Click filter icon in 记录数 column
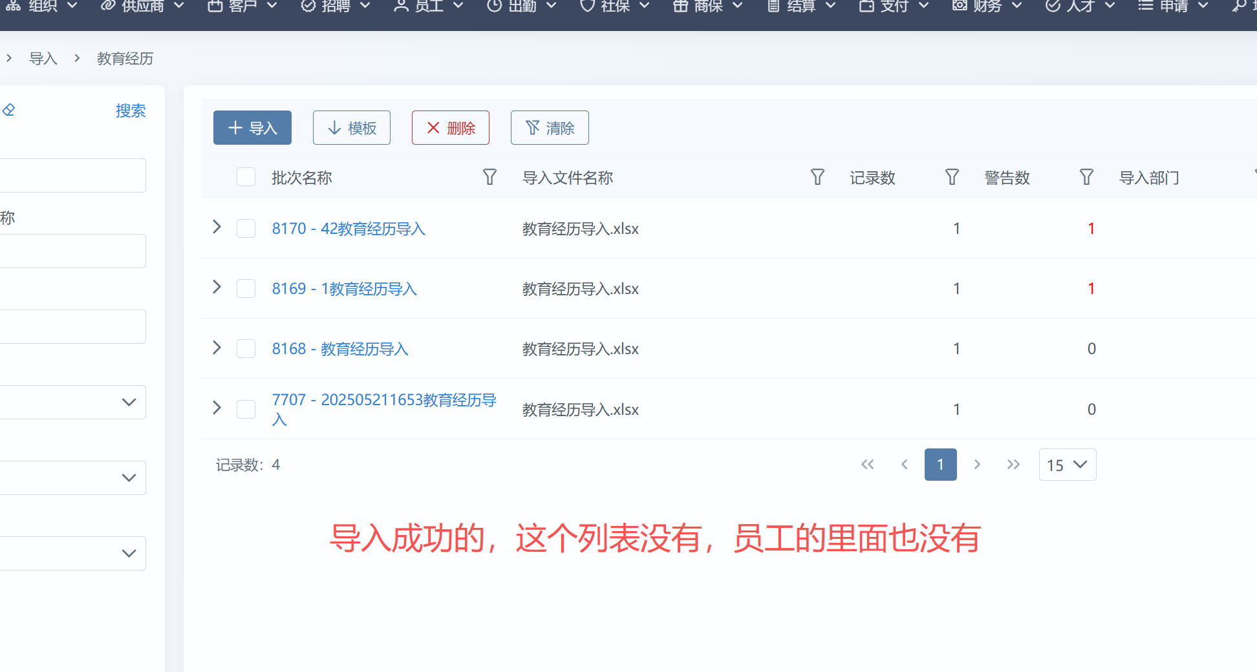This screenshot has height=672, width=1257. (952, 177)
